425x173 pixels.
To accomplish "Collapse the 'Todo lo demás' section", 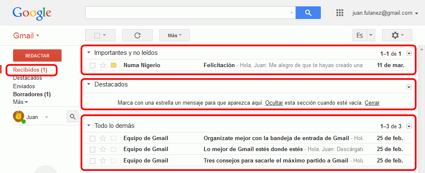I will (89, 126).
